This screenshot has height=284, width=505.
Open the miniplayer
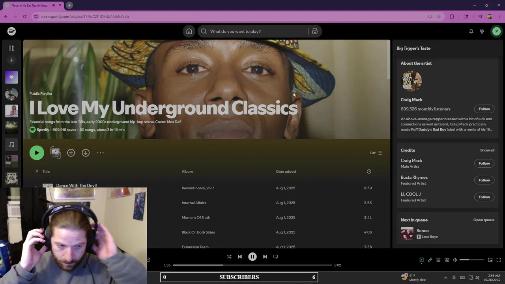coord(490,260)
